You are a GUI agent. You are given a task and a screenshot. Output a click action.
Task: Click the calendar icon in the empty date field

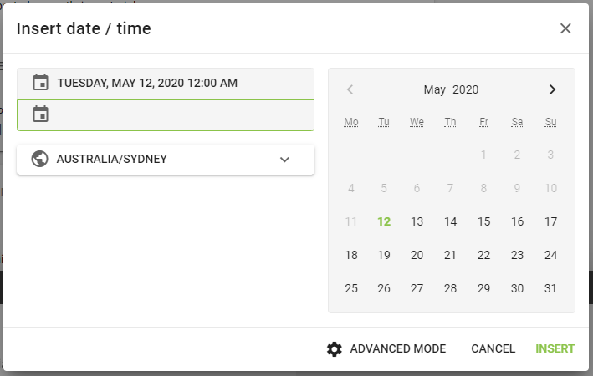(40, 114)
